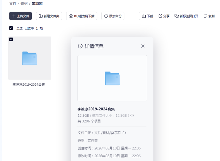This screenshot has width=220, height=161.
Task: Click the 共 3206 个项目 text
Action: pos(89,121)
